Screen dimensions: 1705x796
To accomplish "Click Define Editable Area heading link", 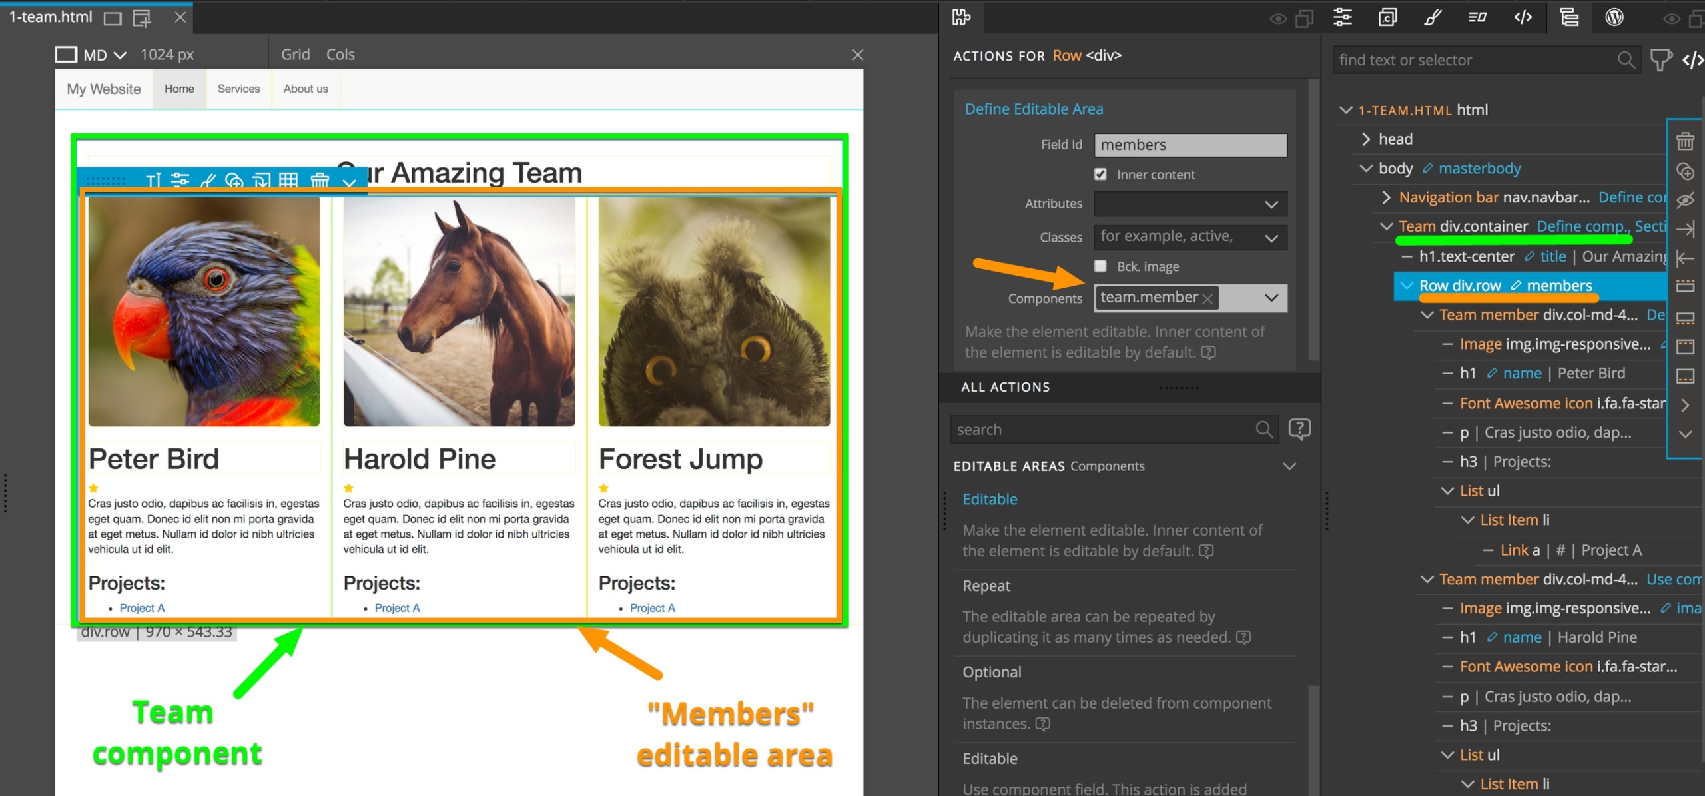I will (1034, 109).
